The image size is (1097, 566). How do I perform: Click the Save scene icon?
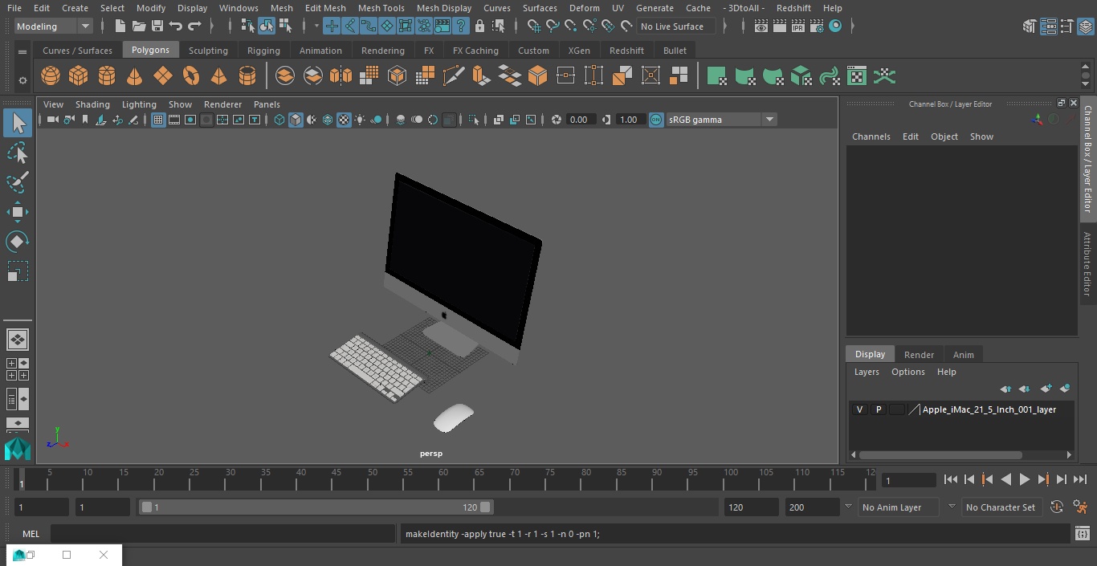point(157,26)
